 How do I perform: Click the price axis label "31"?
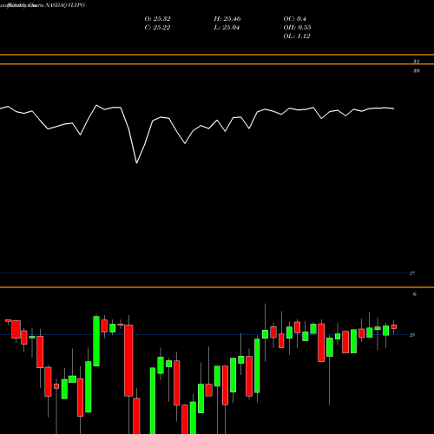pyautogui.click(x=416, y=62)
